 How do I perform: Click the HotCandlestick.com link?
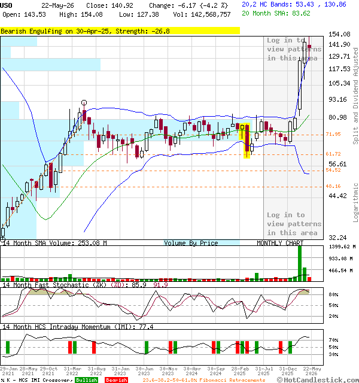[x=318, y=380]
